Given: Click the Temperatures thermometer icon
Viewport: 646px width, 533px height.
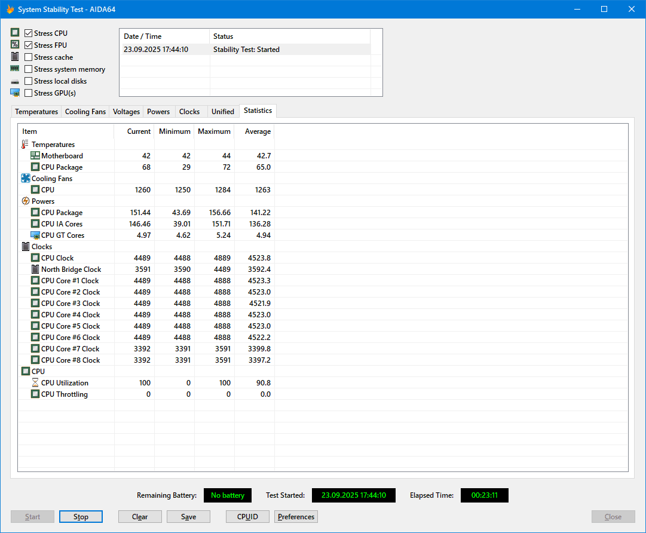Looking at the screenshot, I should point(25,145).
